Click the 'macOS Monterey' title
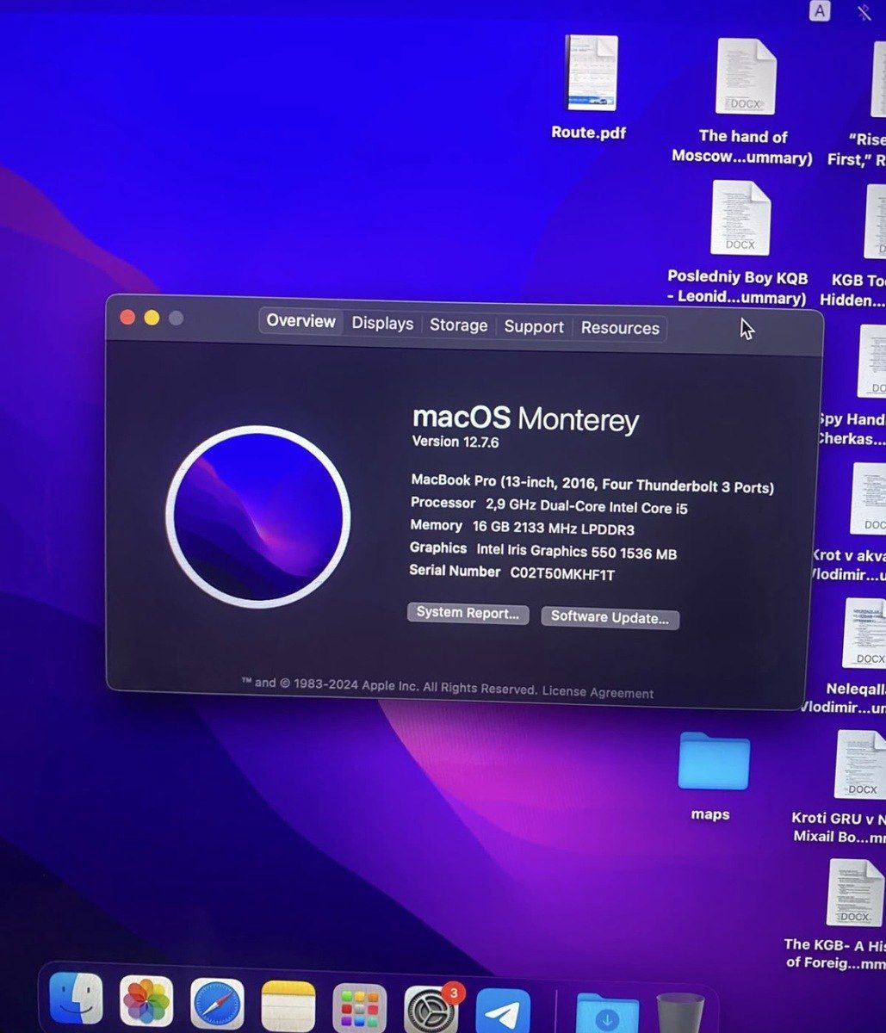886x1033 pixels. coord(525,419)
